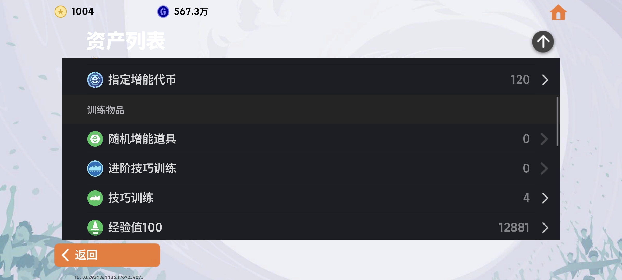The width and height of the screenshot is (622, 280).
Task: Tap the gold star coin icon
Action: tap(61, 12)
